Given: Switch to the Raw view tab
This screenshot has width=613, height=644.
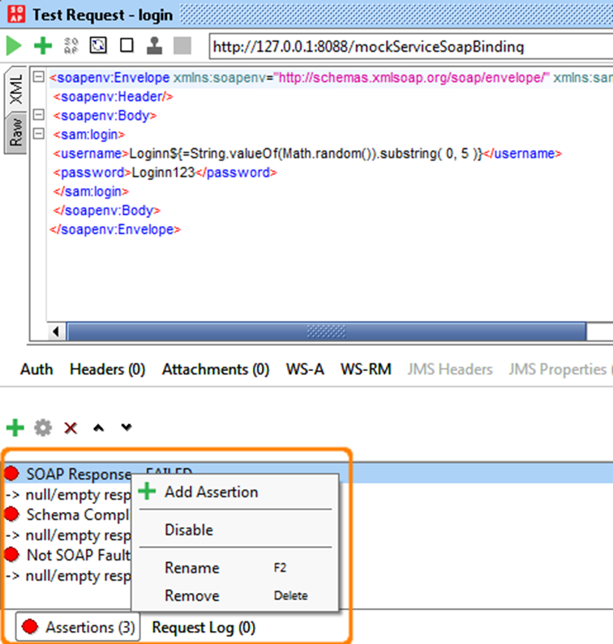Looking at the screenshot, I should click(x=15, y=132).
